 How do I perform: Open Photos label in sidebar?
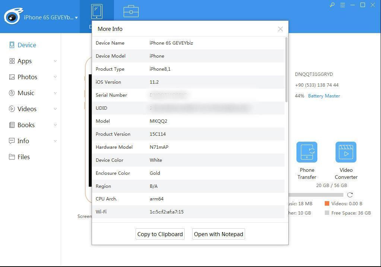[28, 77]
